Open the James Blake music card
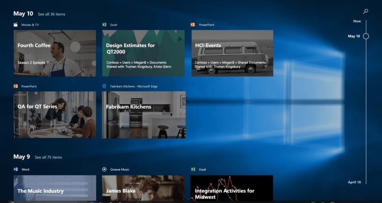 144,188
